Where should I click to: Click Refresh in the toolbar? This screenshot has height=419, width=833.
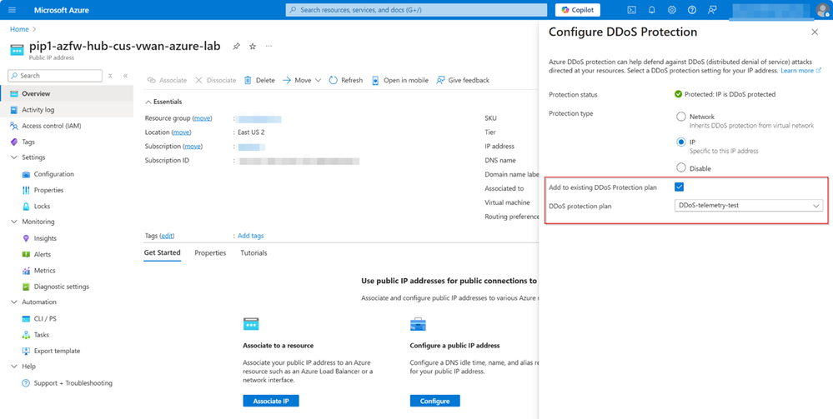[346, 80]
